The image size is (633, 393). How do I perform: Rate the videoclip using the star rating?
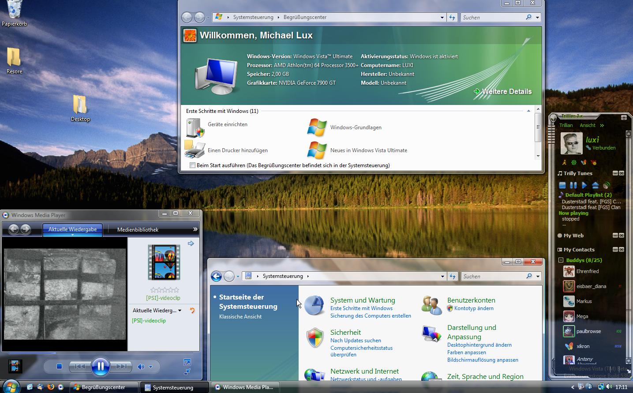[x=165, y=290]
